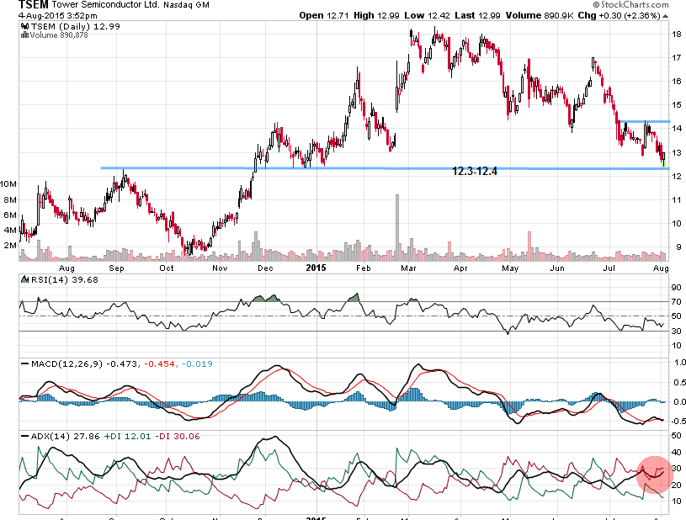Click the TSEM (Daily) 12.99 legend

coord(75,26)
